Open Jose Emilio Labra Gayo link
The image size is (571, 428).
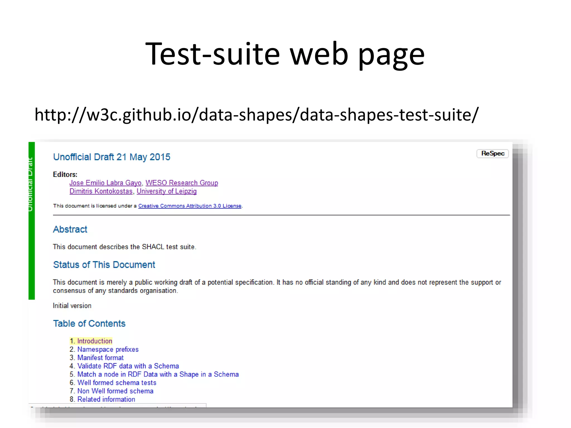point(105,183)
